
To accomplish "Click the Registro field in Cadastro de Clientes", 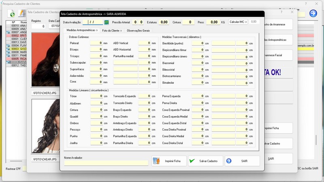I will [38, 26].
